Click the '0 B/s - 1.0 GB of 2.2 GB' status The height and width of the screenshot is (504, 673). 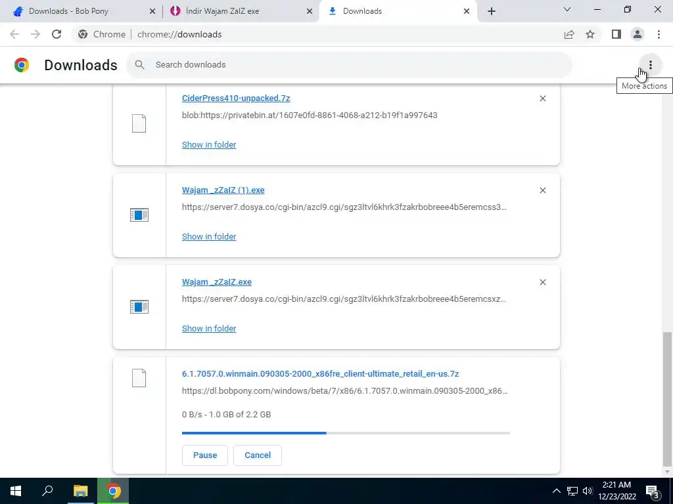[x=226, y=415]
